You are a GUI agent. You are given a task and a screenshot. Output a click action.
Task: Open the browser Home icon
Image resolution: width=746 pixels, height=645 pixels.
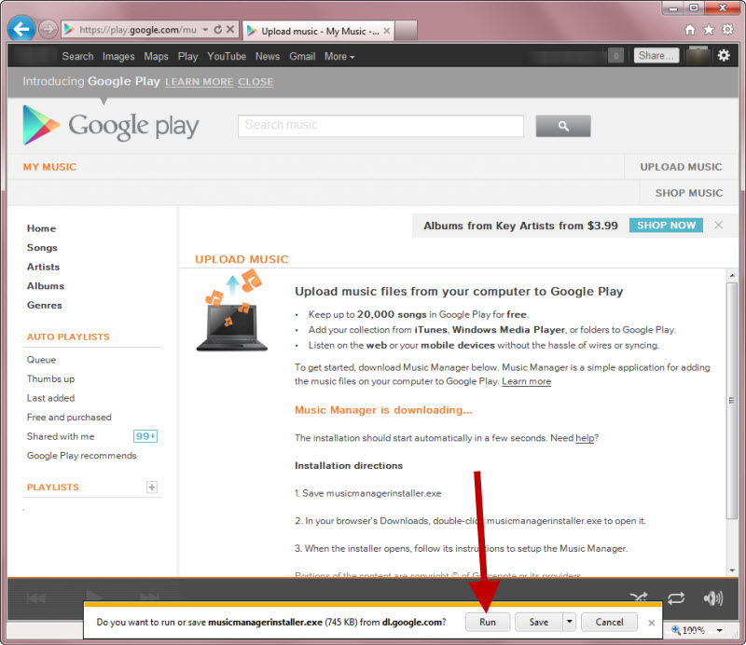click(x=690, y=30)
